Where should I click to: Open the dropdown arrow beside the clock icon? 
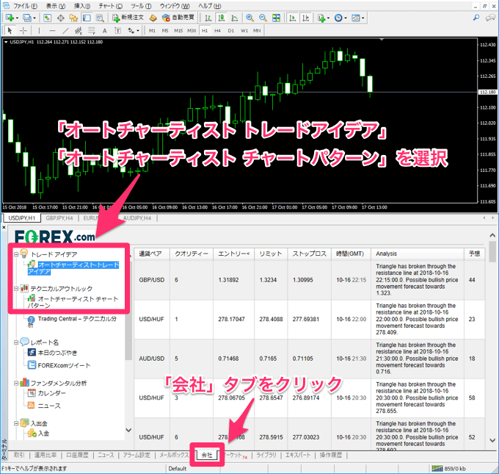point(346,18)
